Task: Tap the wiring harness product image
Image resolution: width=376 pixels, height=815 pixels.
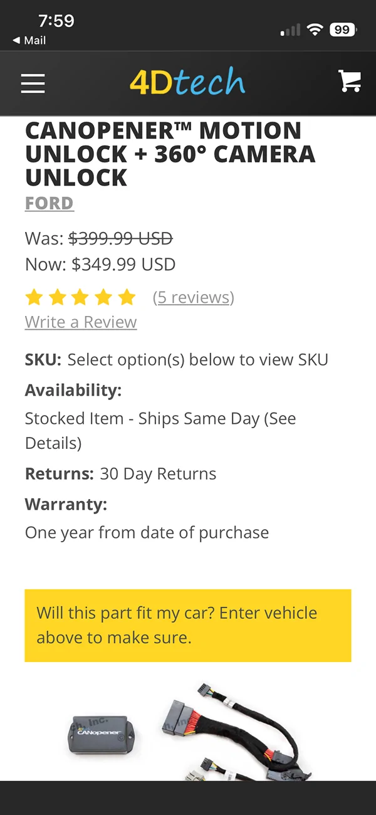Action: click(x=238, y=732)
